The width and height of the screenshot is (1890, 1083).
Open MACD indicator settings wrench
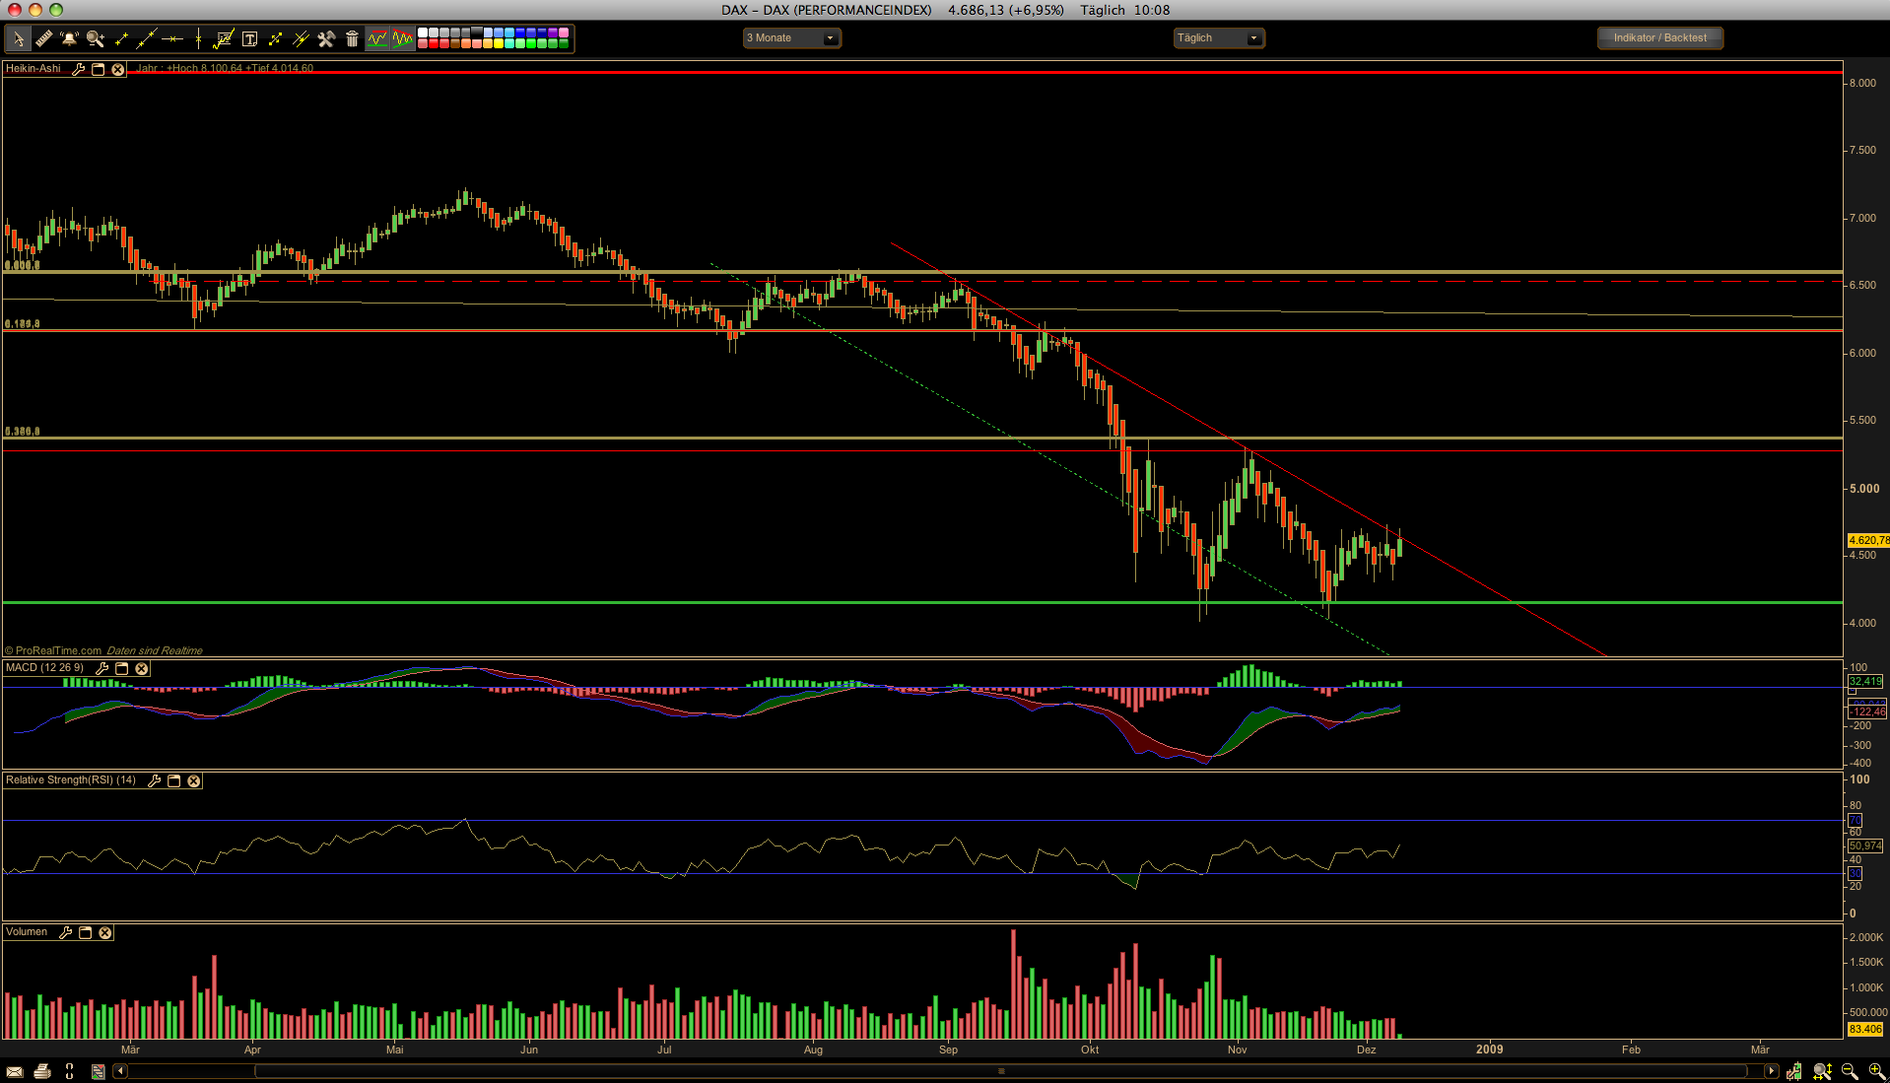102,668
